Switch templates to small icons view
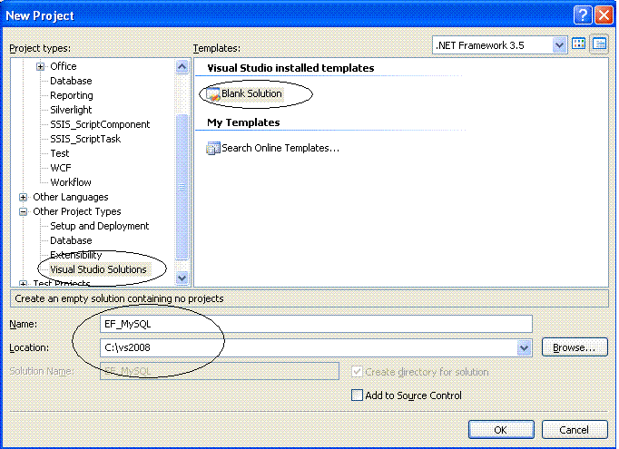This screenshot has width=619, height=449. tap(599, 44)
